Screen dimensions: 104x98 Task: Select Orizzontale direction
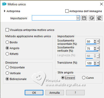tap(7, 67)
